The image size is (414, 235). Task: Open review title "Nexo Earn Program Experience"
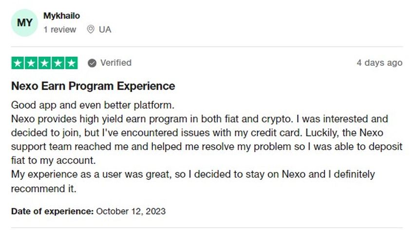93,86
